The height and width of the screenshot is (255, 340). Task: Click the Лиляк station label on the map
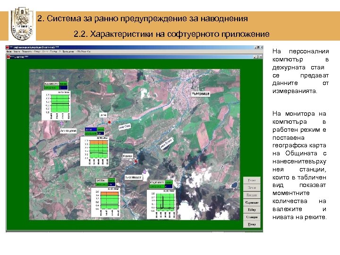point(103,115)
